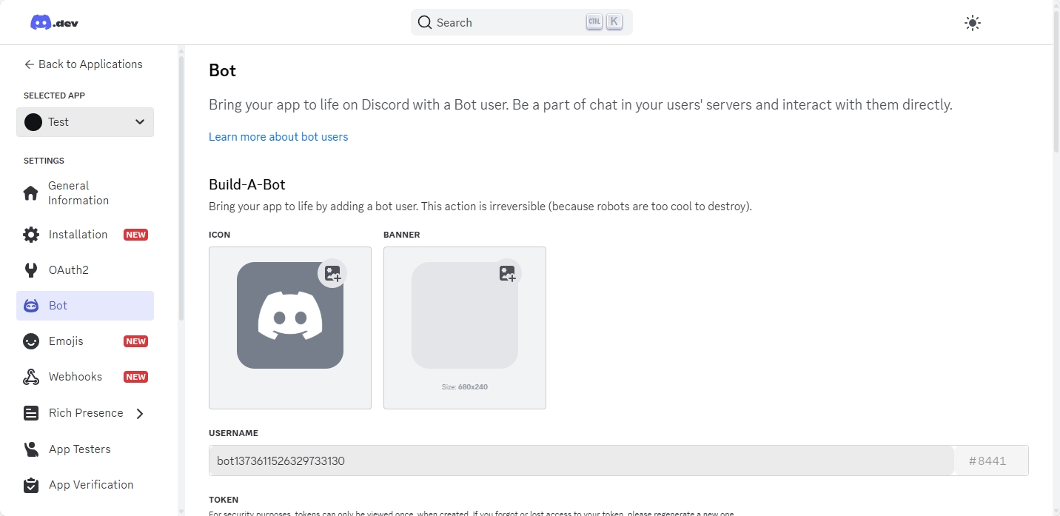Click the bot username text field

[x=581, y=460]
